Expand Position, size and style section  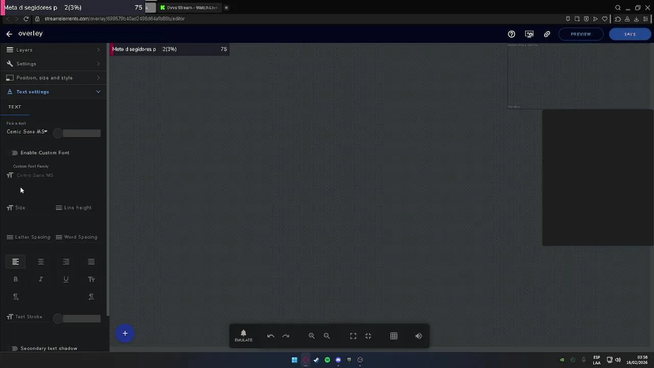54,78
